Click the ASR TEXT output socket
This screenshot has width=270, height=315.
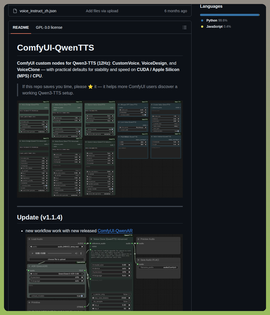85,271
